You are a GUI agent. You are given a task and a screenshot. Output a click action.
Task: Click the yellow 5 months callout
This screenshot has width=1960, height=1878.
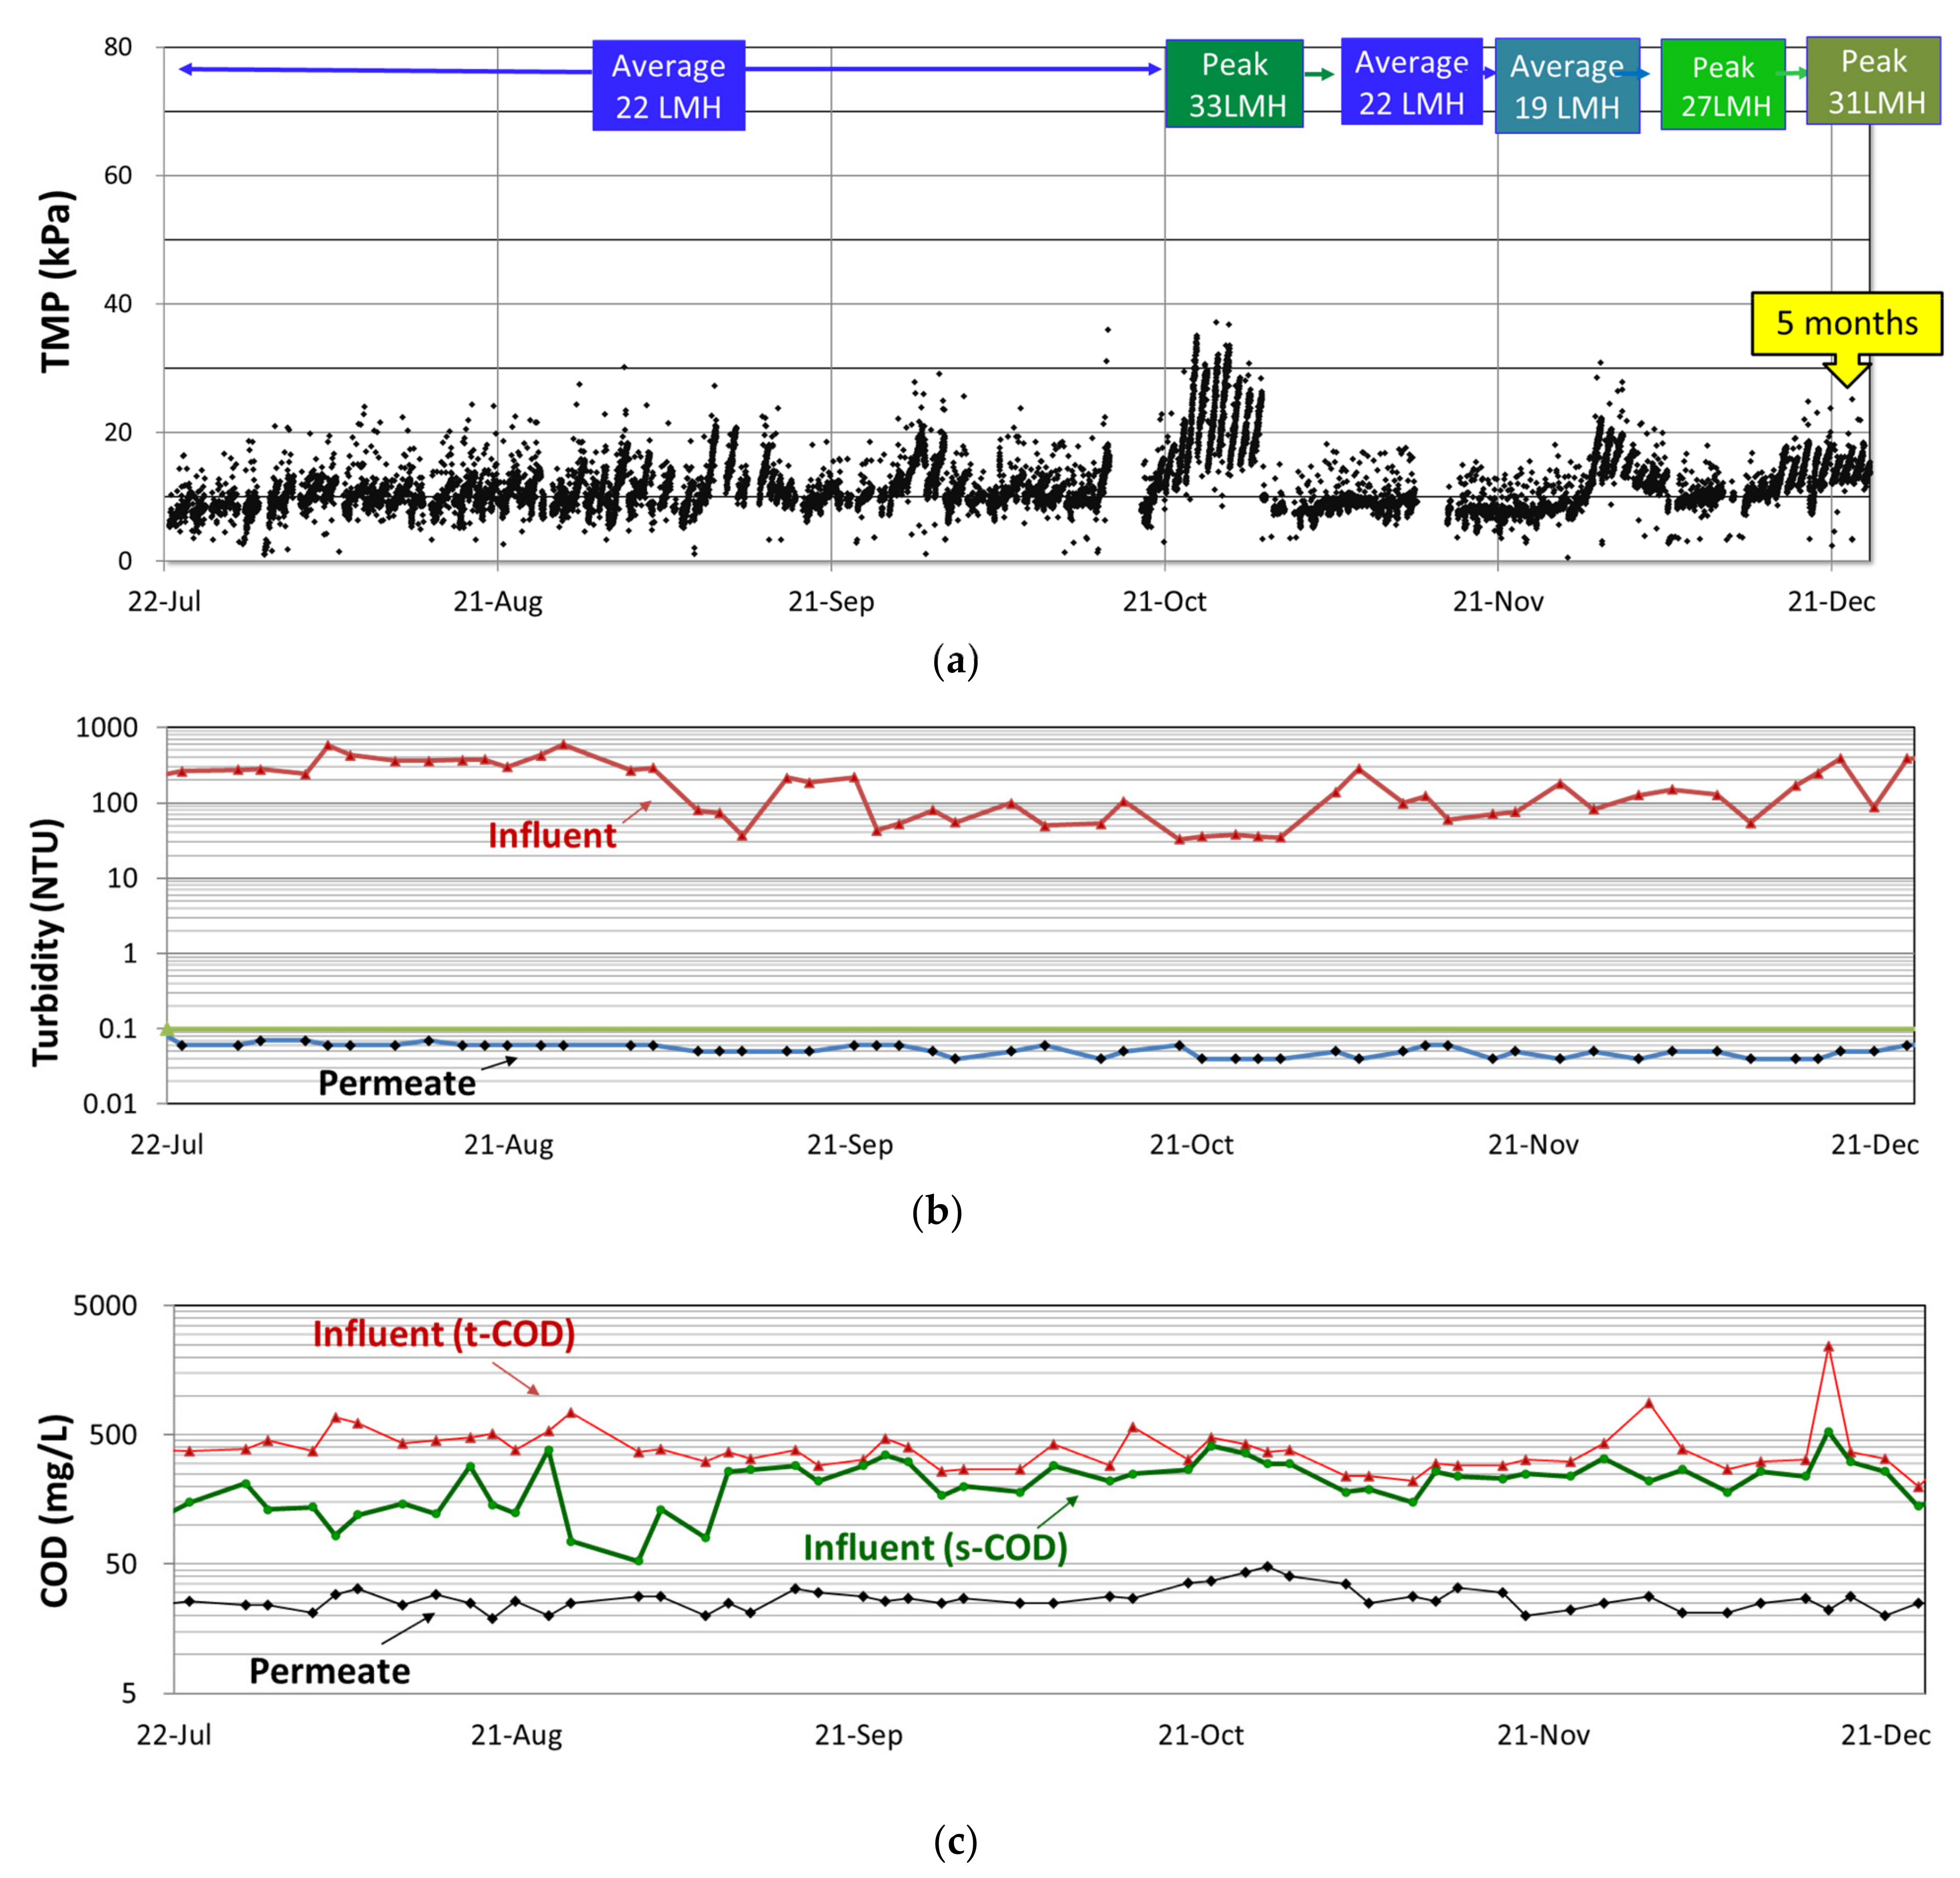click(1846, 323)
